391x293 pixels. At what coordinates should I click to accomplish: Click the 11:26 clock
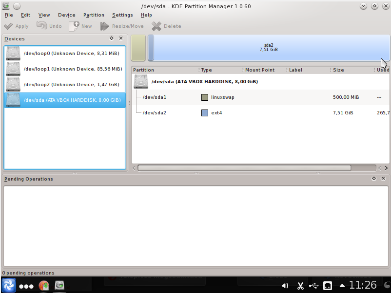coord(363,285)
